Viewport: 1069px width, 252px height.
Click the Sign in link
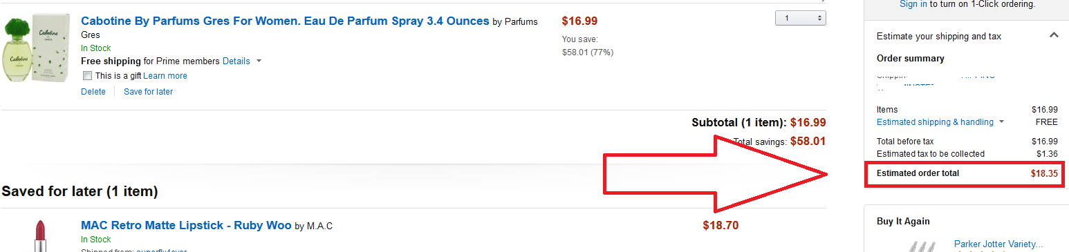pyautogui.click(x=913, y=4)
